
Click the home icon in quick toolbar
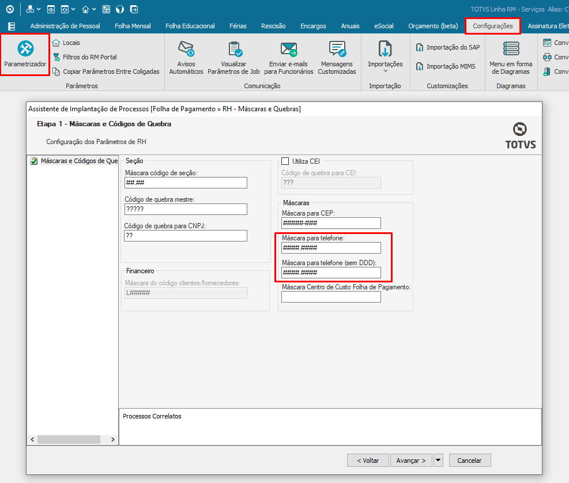click(86, 9)
